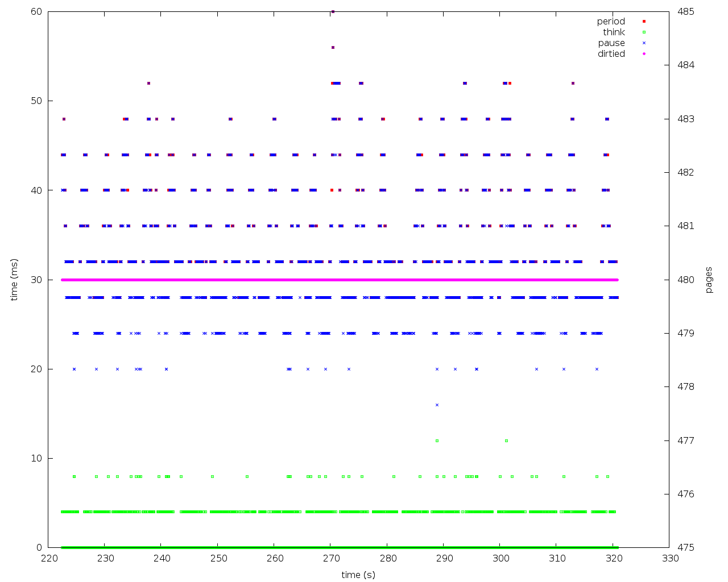
Task: Click the bottom axis tick label 300
Action: (500, 558)
